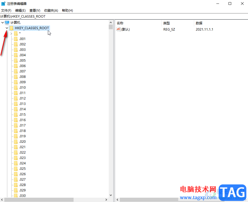Screen dimensions: 248x202
Task: Click tree pane scroll-up arrow
Action: [111, 22]
